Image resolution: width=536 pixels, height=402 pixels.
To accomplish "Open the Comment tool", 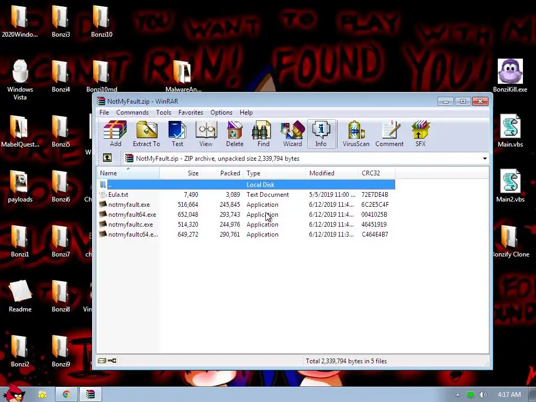I will (389, 134).
